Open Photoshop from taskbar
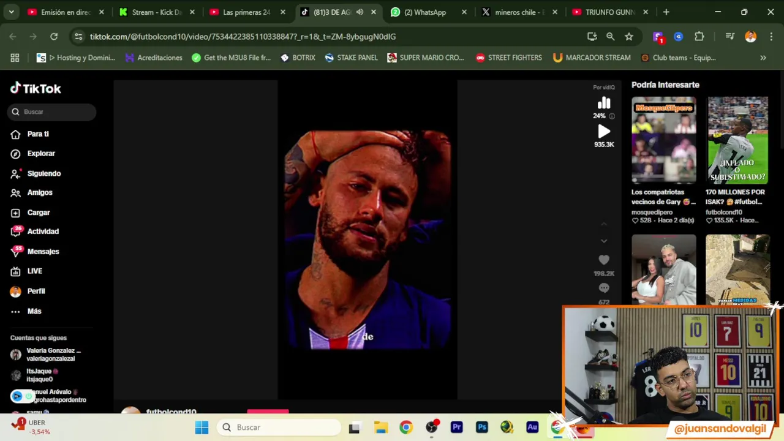Image resolution: width=784 pixels, height=441 pixels. tap(481, 428)
